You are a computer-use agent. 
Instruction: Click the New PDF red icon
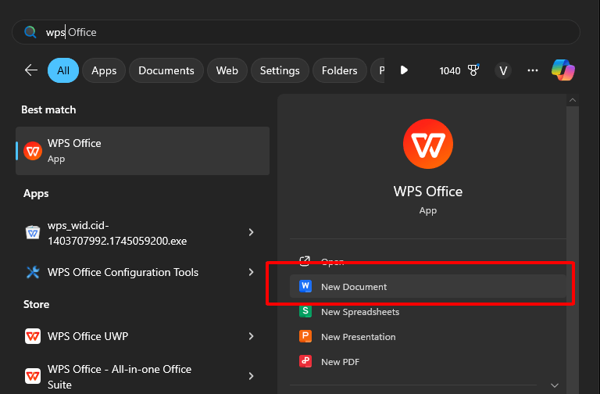(305, 362)
